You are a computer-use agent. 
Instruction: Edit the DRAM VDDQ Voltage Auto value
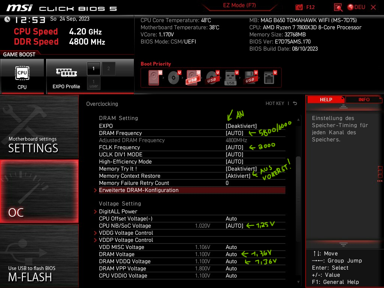(x=231, y=261)
